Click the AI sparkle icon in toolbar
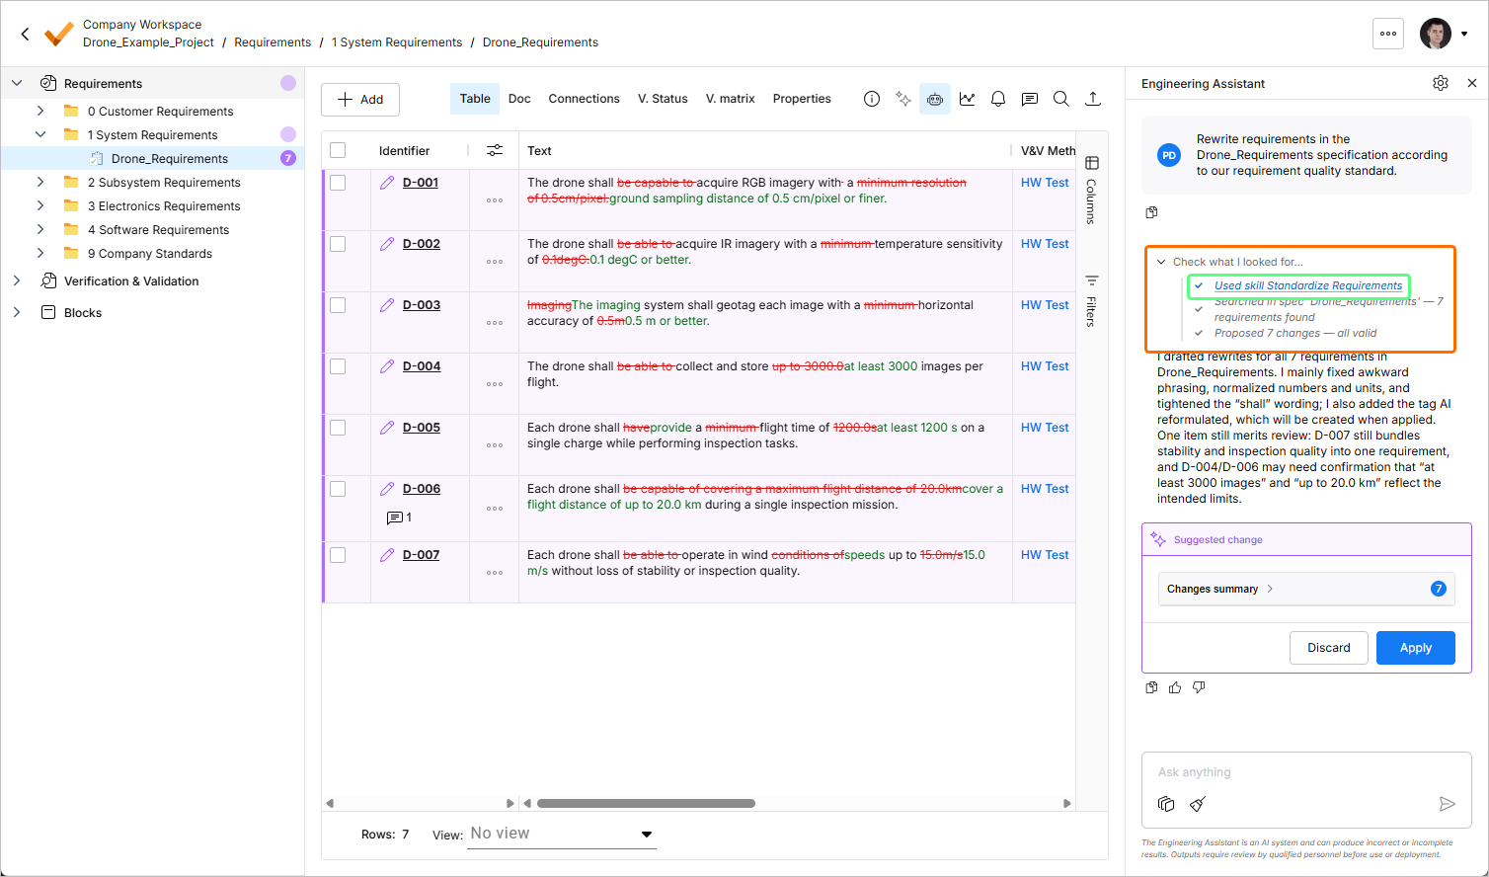This screenshot has height=877, width=1489. (903, 99)
